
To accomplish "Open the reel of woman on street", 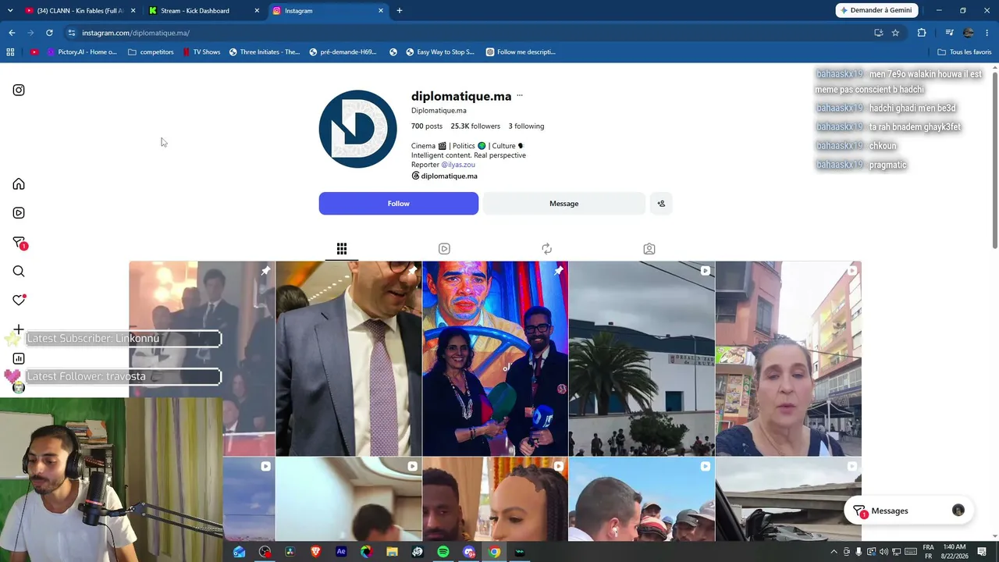I will pos(788,359).
